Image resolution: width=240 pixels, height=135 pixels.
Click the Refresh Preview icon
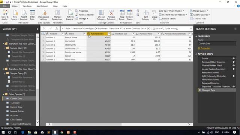(70, 12)
